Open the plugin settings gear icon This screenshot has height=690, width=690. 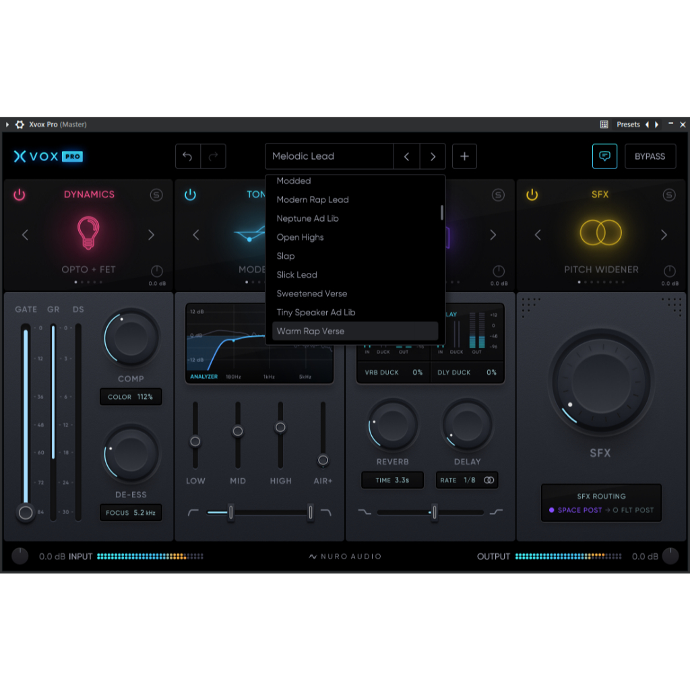[x=20, y=125]
